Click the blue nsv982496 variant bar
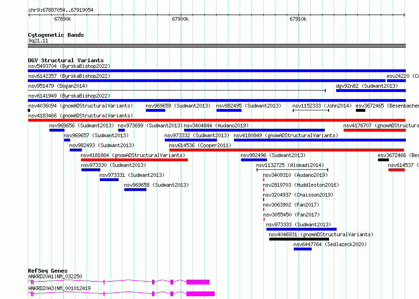Viewport: 419px width, 299px height. click(x=254, y=160)
